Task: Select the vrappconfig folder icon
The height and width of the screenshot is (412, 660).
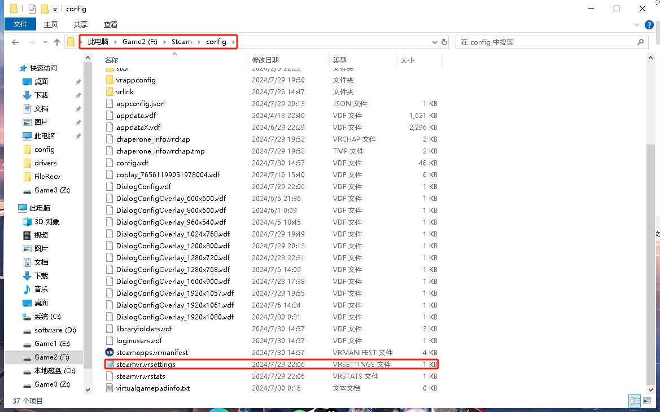Action: (x=110, y=80)
